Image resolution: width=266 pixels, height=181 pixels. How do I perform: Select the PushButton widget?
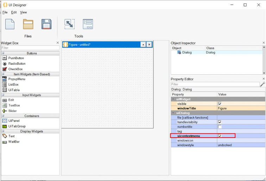point(16,58)
